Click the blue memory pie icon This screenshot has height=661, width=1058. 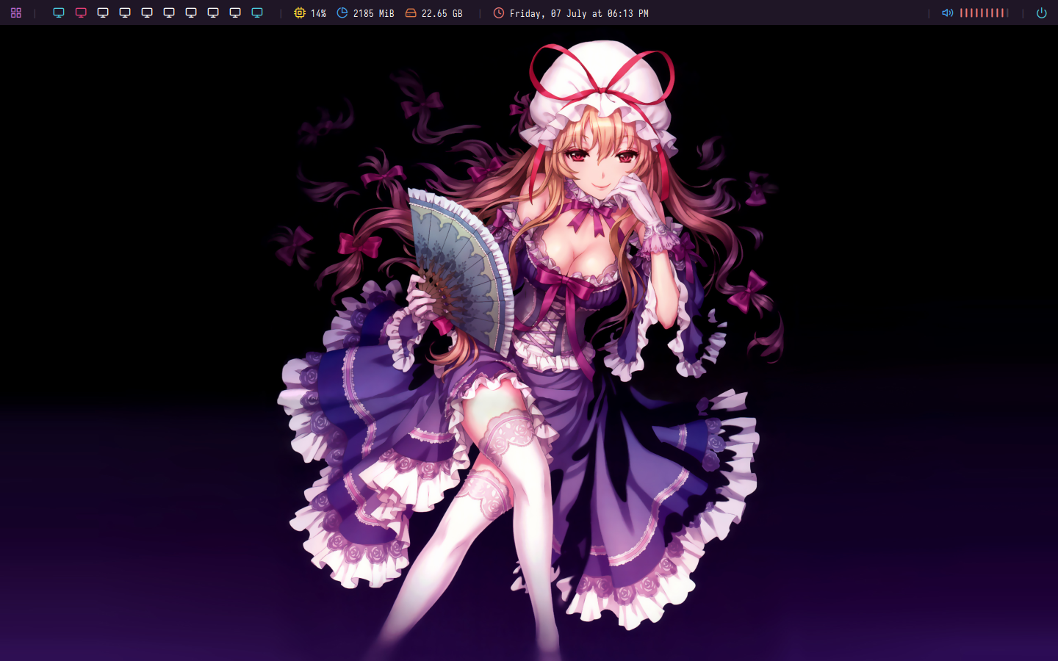click(342, 13)
